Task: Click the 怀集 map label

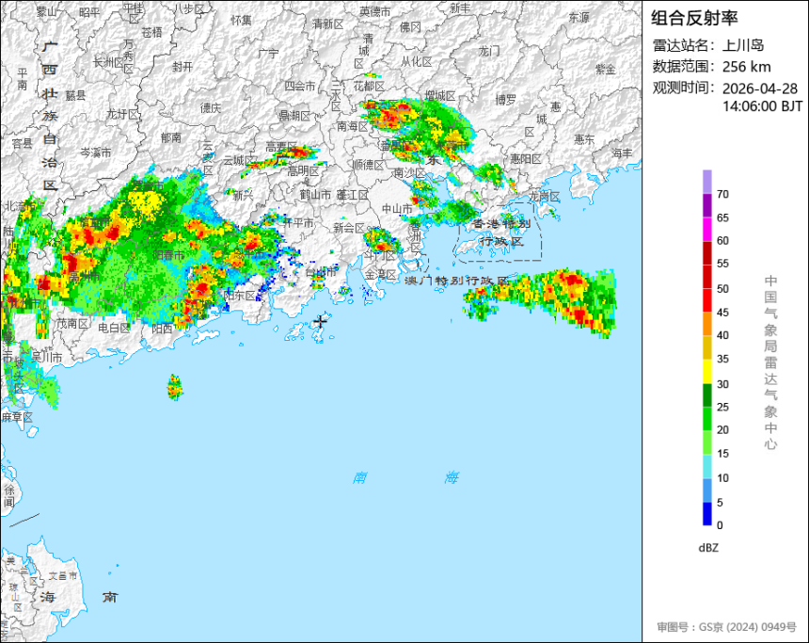Action: 242,20
